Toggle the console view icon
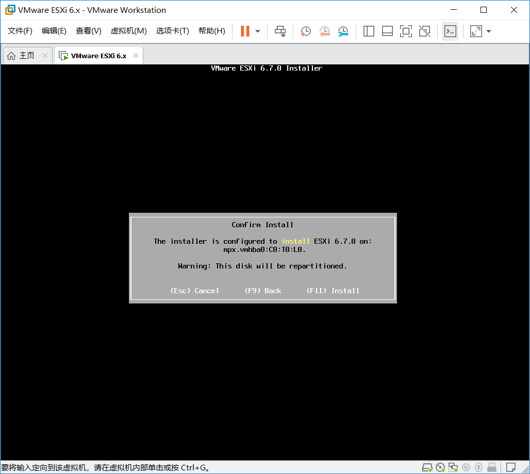Image resolution: width=530 pixels, height=474 pixels. 450,31
